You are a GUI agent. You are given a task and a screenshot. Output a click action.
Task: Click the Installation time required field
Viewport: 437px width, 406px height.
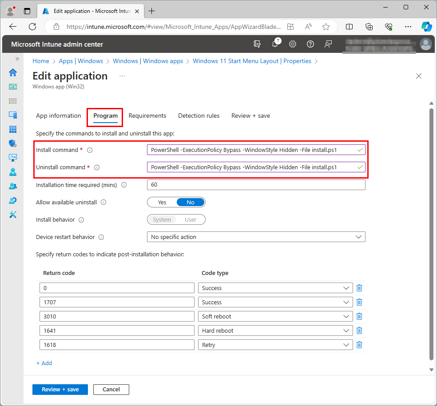256,185
